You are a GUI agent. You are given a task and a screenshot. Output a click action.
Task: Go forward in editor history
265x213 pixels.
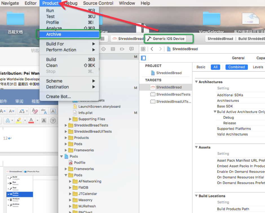pyautogui.click(x=160, y=49)
